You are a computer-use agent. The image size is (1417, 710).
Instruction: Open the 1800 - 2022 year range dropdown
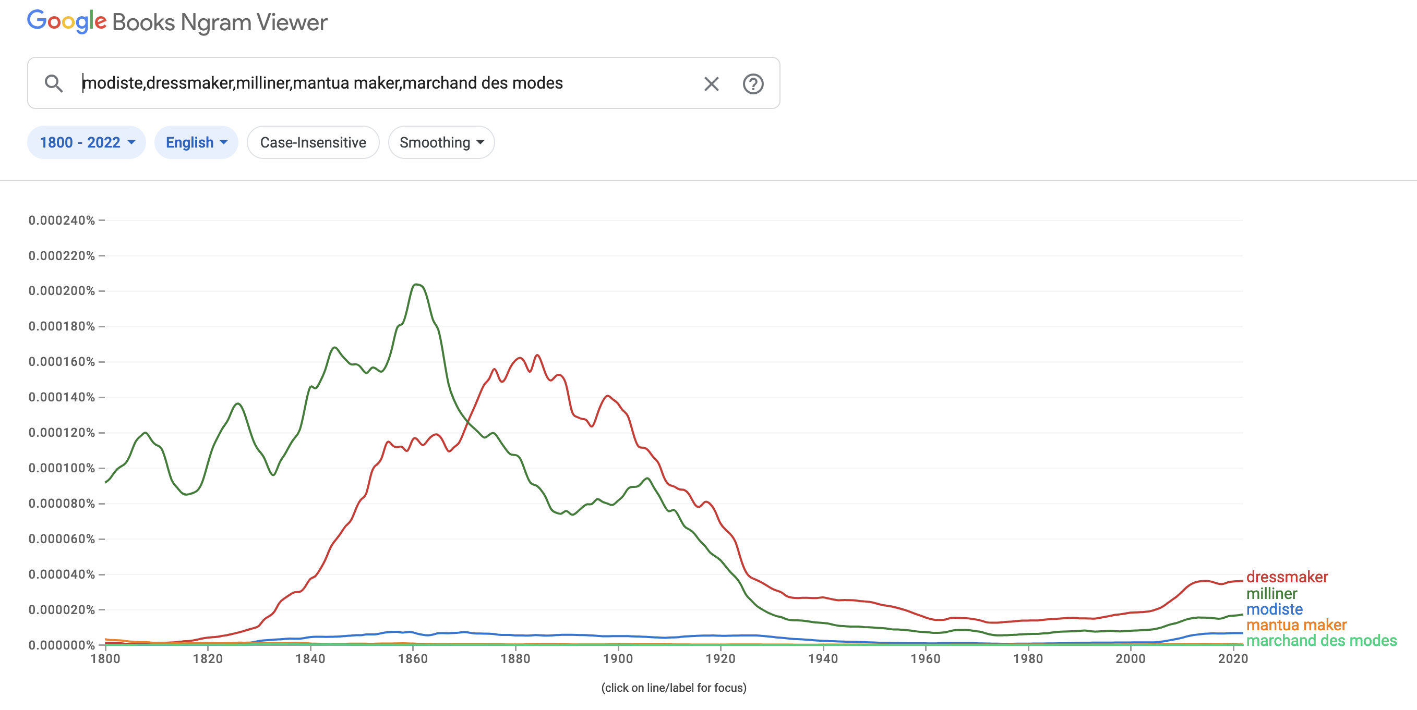pos(86,142)
